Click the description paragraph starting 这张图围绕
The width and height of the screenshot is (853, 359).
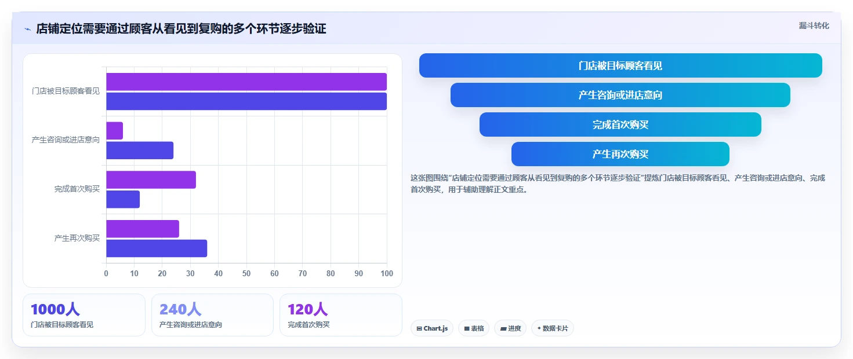click(x=618, y=184)
